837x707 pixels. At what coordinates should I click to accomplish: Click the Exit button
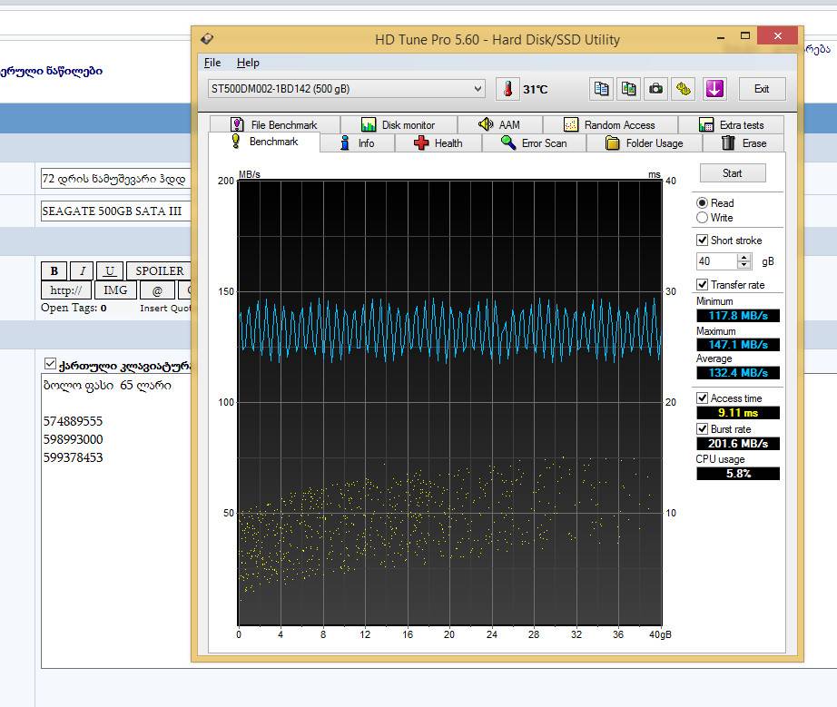[762, 89]
